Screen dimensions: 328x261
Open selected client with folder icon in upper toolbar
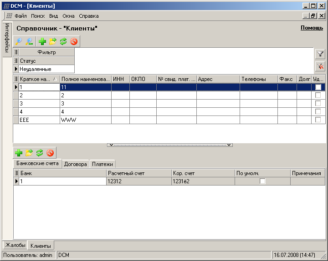click(53, 41)
